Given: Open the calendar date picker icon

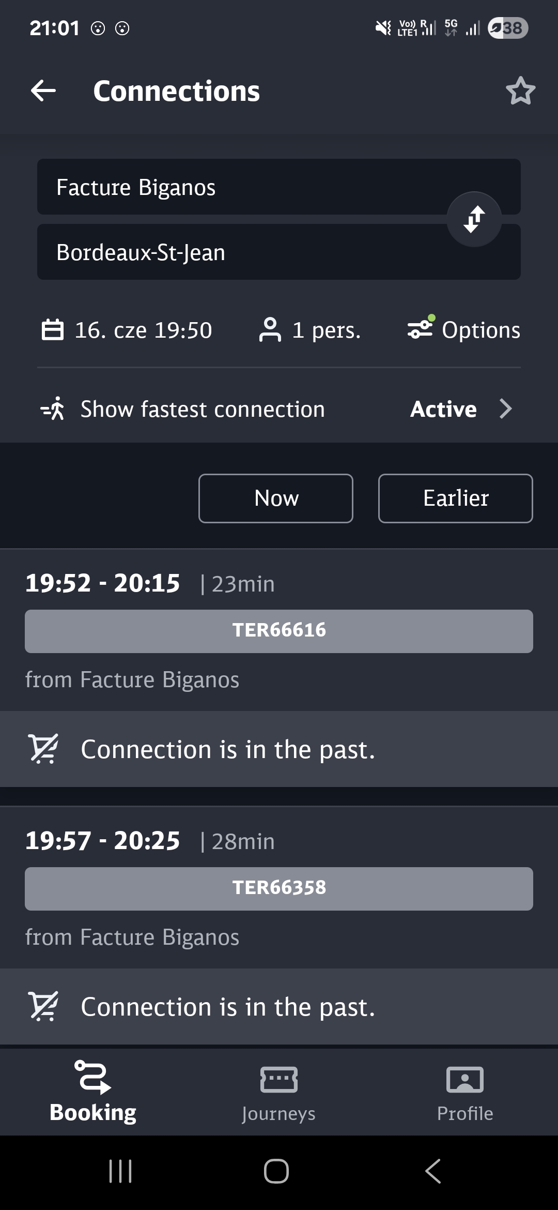Looking at the screenshot, I should [52, 330].
